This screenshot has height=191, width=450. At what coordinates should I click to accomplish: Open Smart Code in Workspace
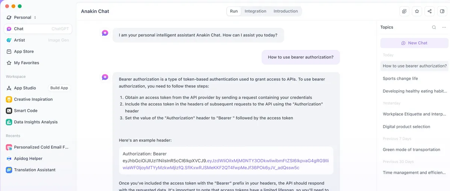click(x=26, y=110)
